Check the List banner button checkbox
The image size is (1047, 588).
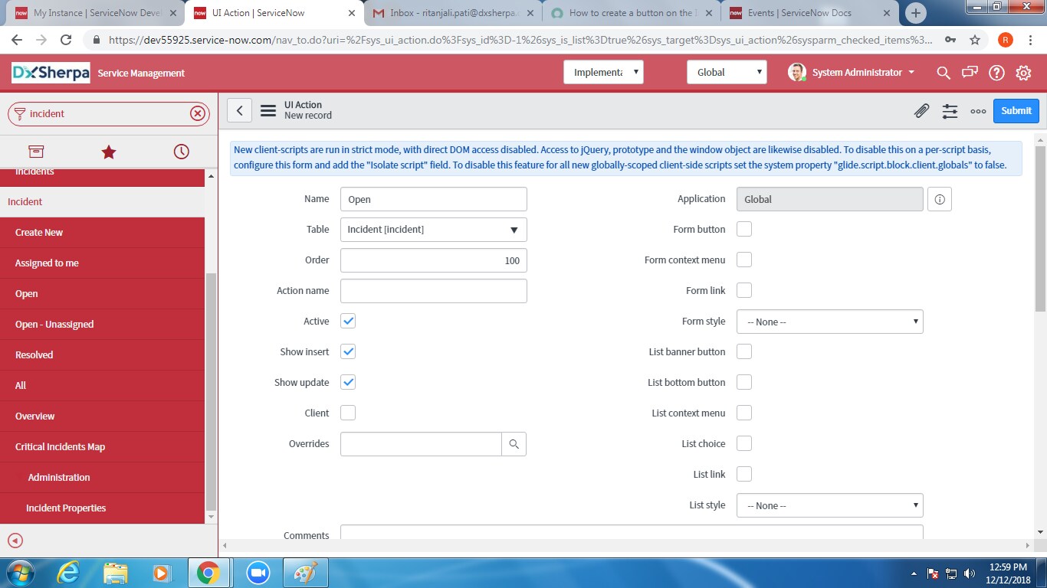click(x=744, y=351)
